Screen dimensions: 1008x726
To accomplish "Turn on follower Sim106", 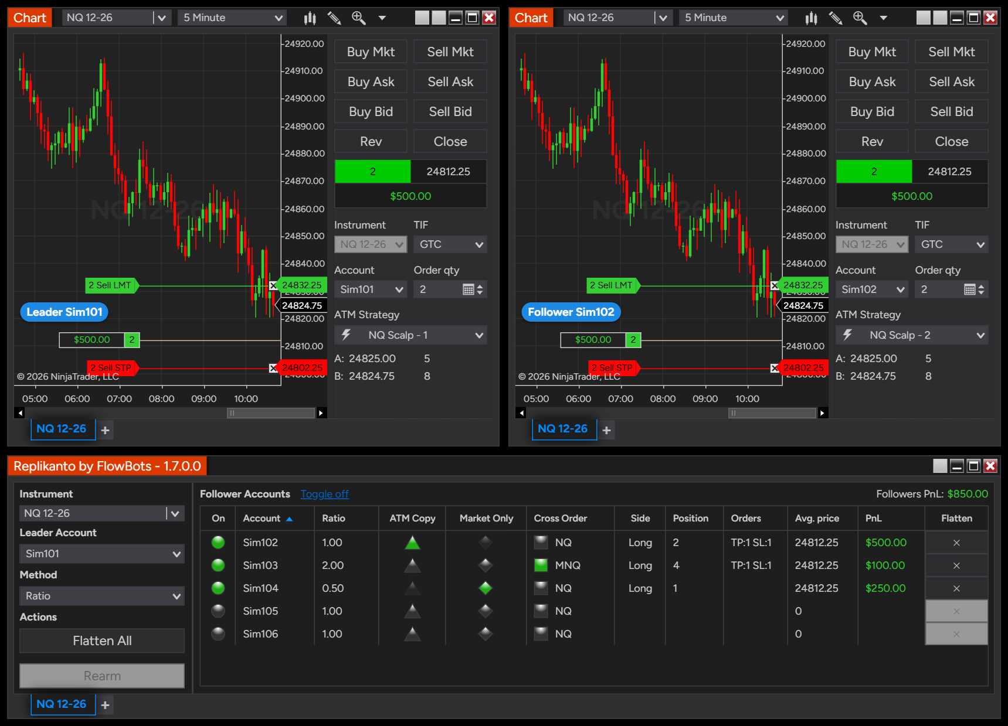I will click(218, 634).
